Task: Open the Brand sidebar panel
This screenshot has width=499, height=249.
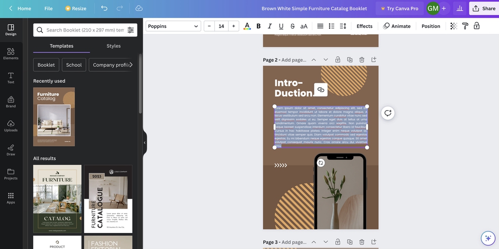Action: 11,102
